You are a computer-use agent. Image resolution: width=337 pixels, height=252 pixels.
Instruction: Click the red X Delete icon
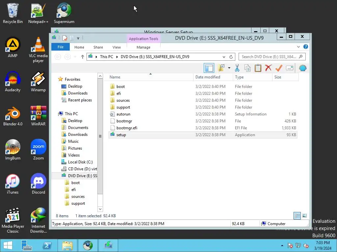(268, 68)
